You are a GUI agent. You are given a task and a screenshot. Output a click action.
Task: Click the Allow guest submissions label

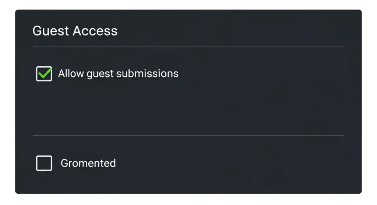tap(118, 74)
